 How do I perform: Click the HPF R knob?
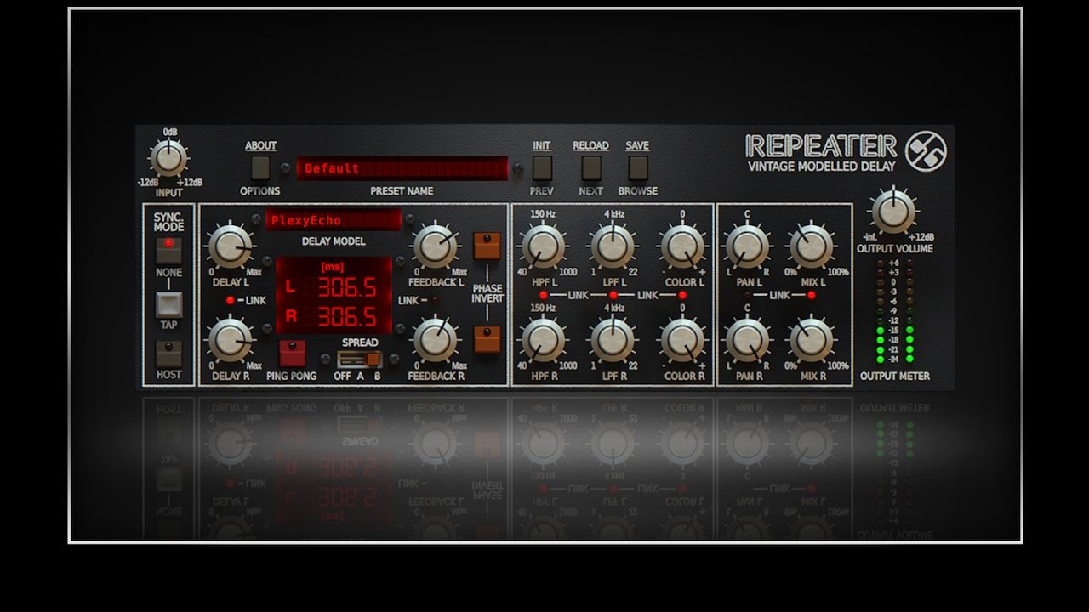pos(543,340)
